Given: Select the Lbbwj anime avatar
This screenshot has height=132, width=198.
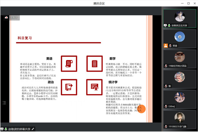Looking at the screenshot, I should pyautogui.click(x=180, y=97).
